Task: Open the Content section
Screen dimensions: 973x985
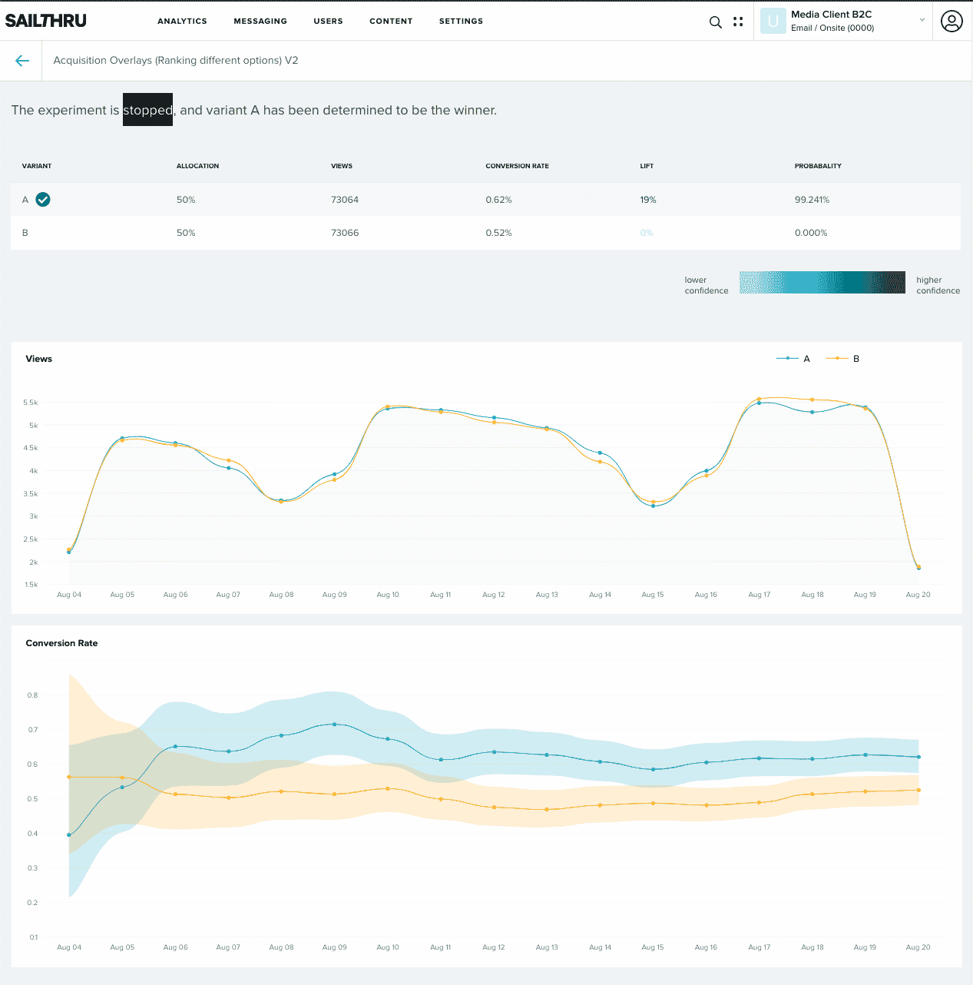Action: pyautogui.click(x=391, y=22)
